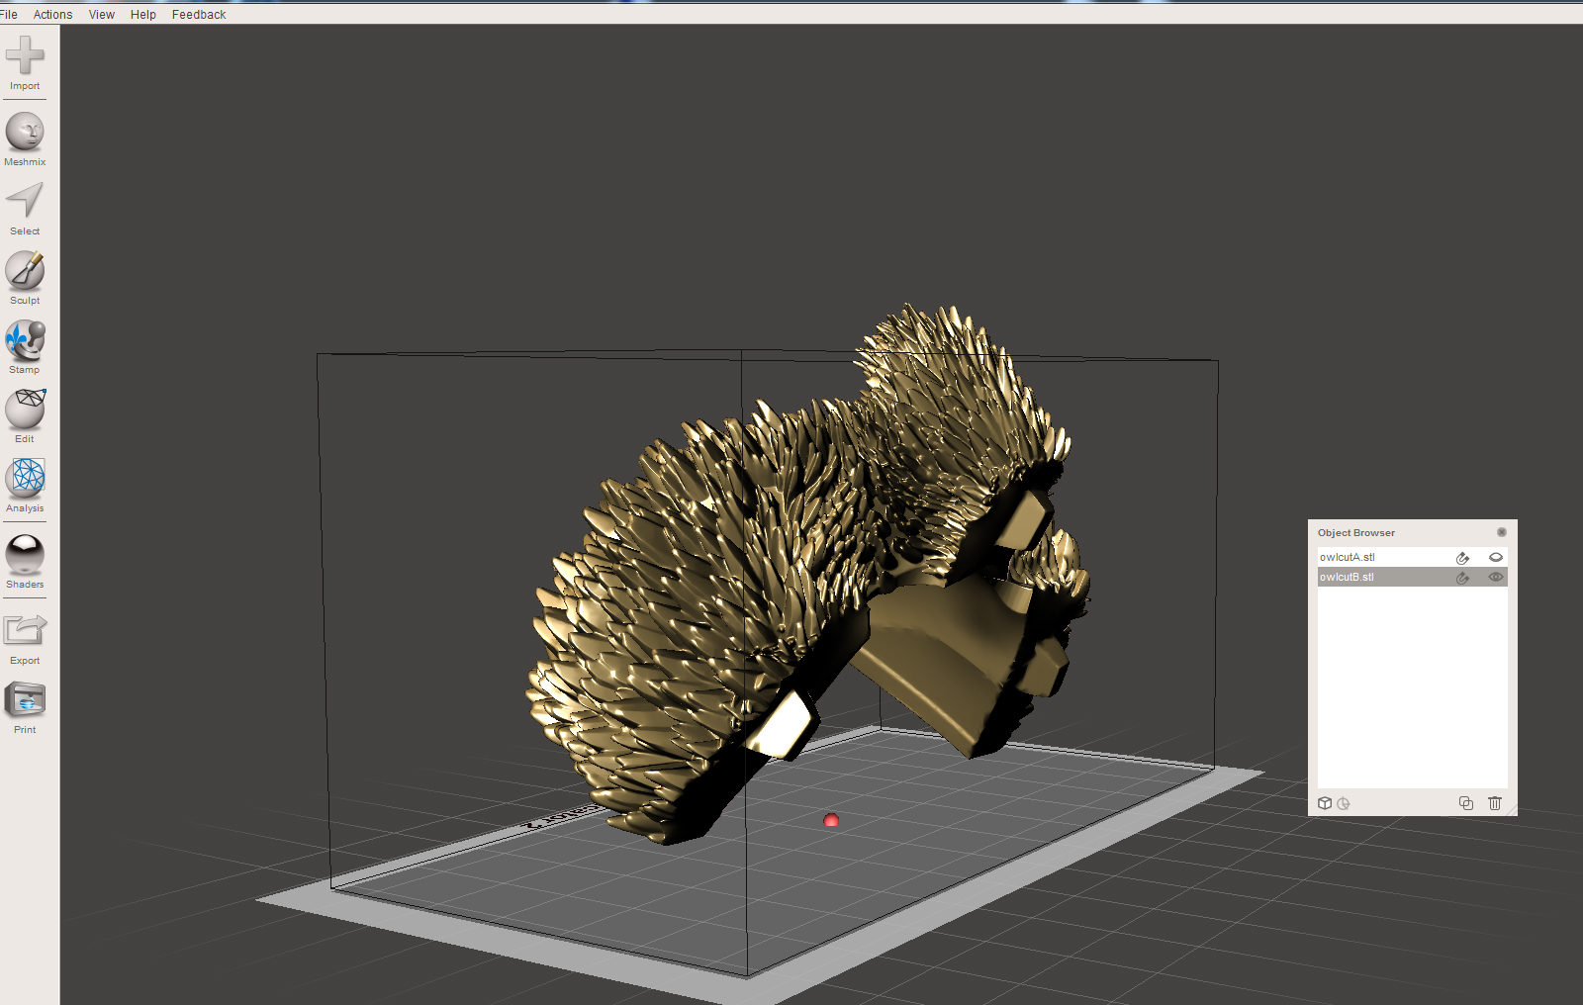This screenshot has width=1583, height=1005.
Task: Toggle the pin icon on owlcutA.stl
Action: coord(1463,557)
